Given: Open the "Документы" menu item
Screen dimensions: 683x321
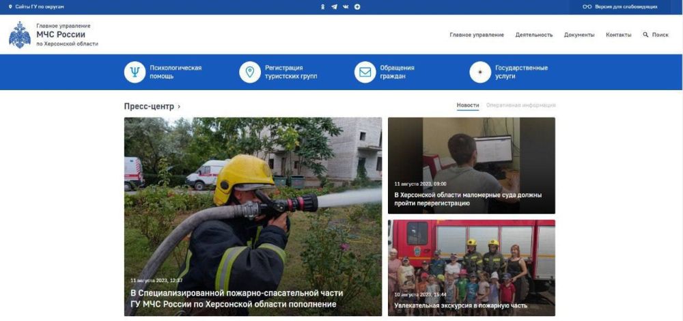Looking at the screenshot, I should 579,35.
